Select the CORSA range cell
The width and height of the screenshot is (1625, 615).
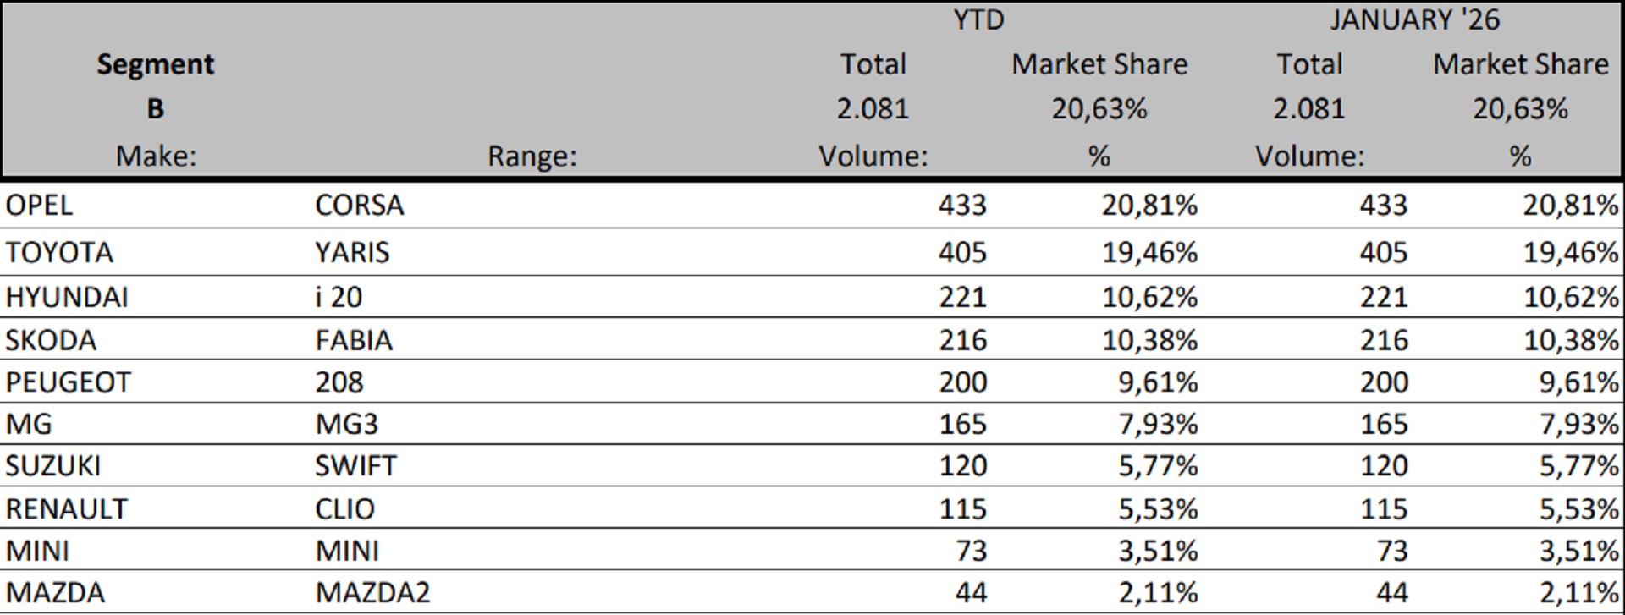tap(359, 206)
